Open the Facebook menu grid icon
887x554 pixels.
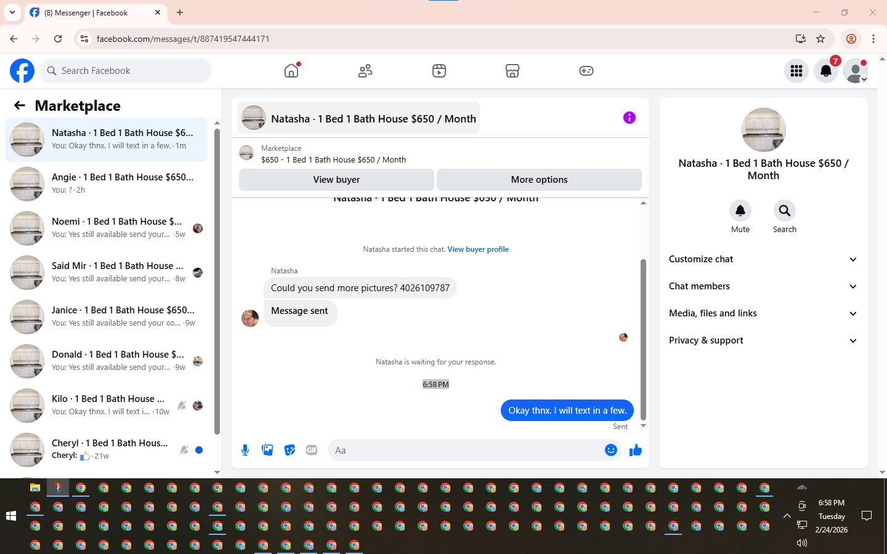(x=796, y=71)
